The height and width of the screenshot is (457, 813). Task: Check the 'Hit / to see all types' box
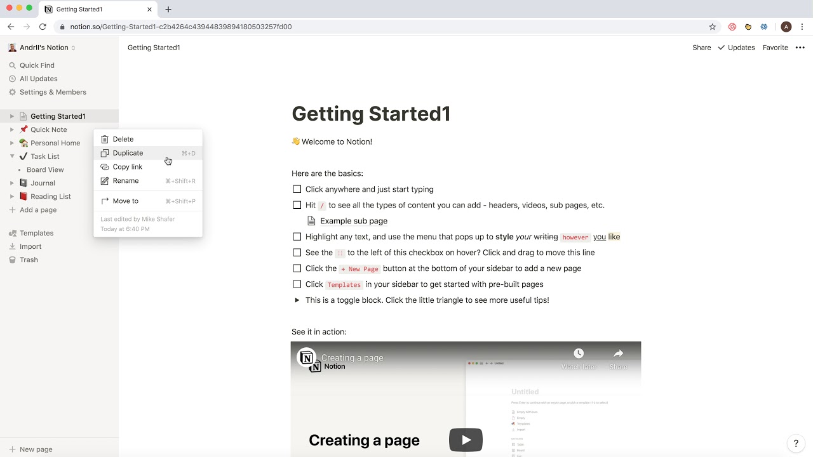point(297,205)
